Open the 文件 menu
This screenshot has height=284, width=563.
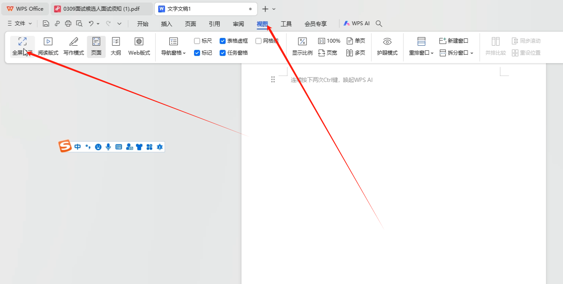(18, 23)
